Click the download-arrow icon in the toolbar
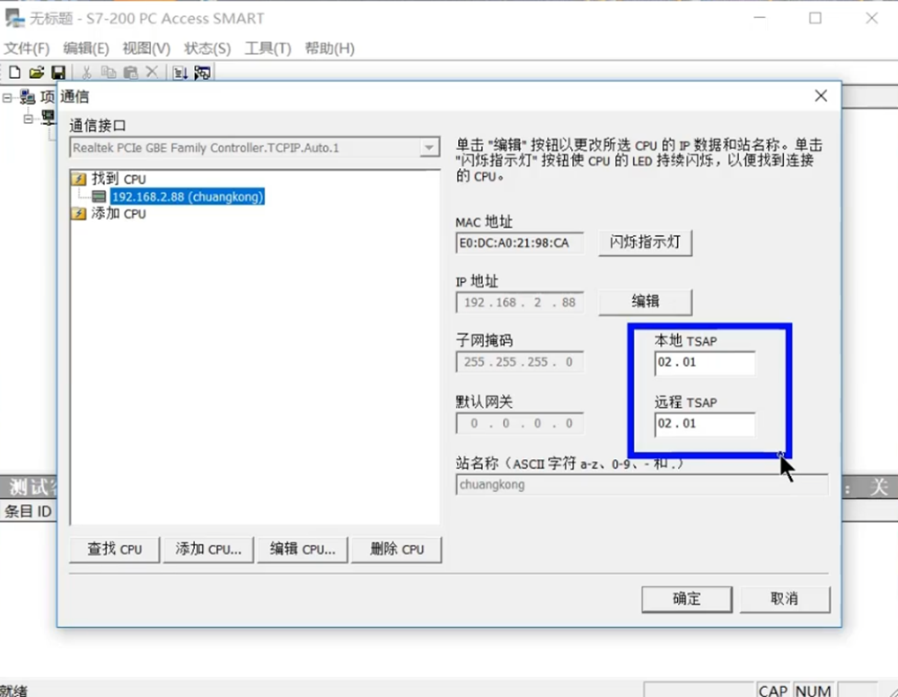Viewport: 898px width, 697px height. pyautogui.click(x=180, y=73)
